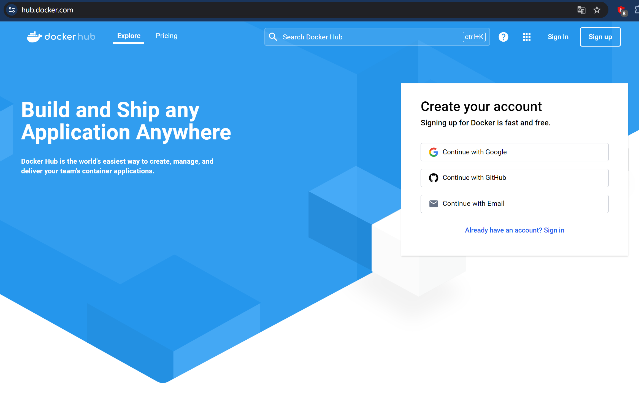Click the 'Docker Hub is the world's easiest way' paragraph
639x395 pixels.
pyautogui.click(x=117, y=166)
